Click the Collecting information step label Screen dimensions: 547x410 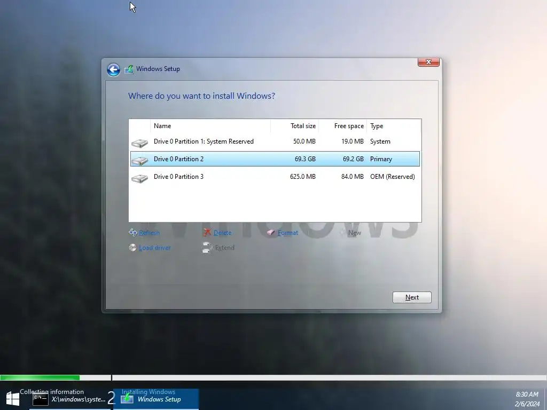(52, 392)
